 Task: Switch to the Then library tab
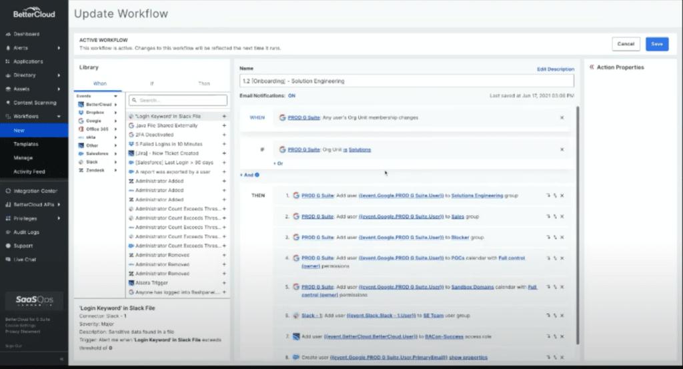pyautogui.click(x=204, y=83)
